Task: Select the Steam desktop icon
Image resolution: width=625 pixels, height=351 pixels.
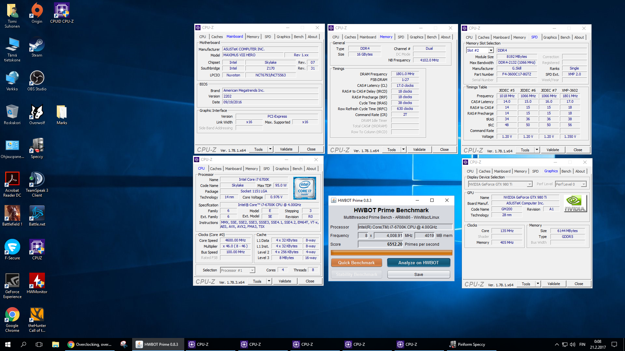Action: [37, 47]
